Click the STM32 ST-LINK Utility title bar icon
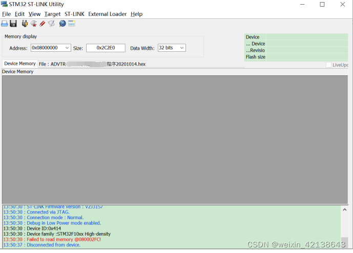353x253 pixels. tap(4, 4)
